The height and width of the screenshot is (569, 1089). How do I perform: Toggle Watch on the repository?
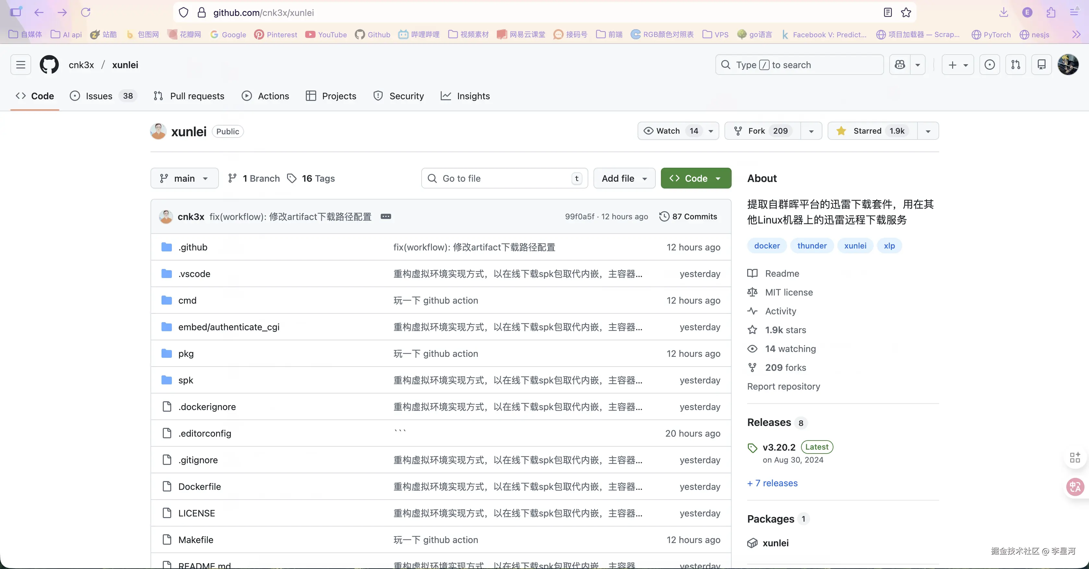tap(669, 131)
